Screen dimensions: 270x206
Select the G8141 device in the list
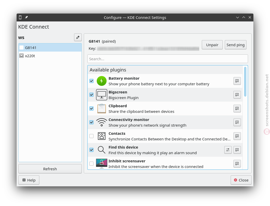coord(50,47)
